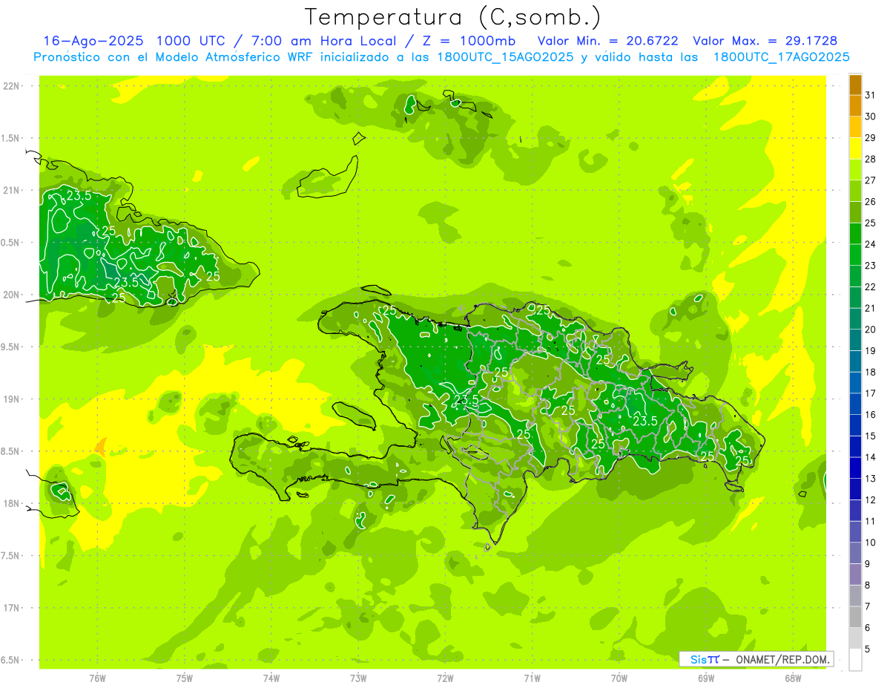
Task: Click the '72W' longitude label
Action: 445,678
